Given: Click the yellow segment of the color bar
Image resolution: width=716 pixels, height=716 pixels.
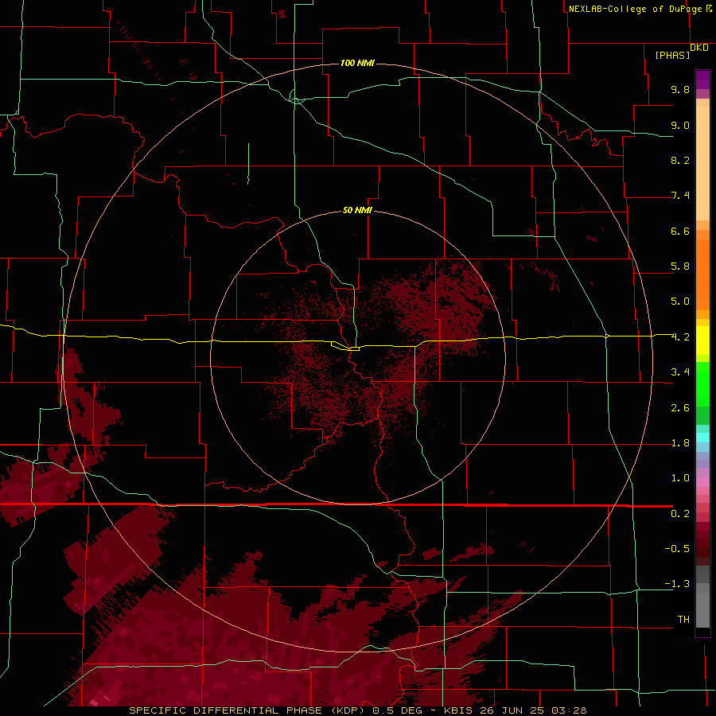Looking at the screenshot, I should point(702,340).
